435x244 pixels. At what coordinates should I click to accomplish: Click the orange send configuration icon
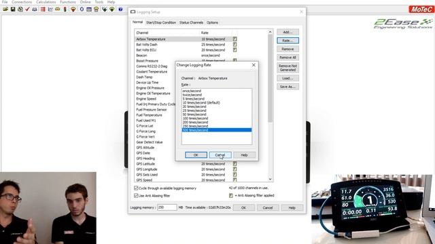73,9
